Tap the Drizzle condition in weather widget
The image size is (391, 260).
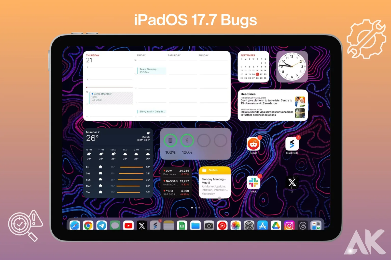pos(146,137)
